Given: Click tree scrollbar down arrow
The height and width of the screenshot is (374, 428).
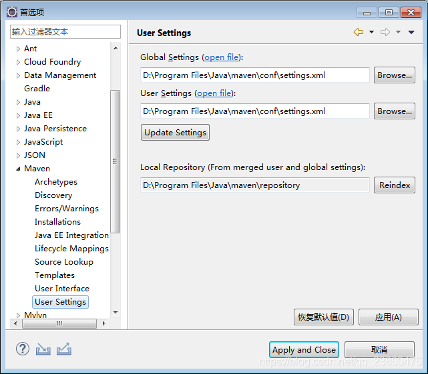Looking at the screenshot, I should tap(116, 313).
